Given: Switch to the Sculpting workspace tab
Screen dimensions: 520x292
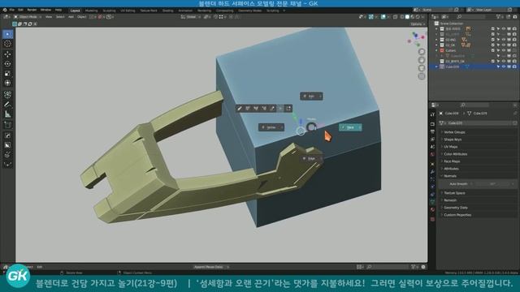Looking at the screenshot, I should (109, 11).
